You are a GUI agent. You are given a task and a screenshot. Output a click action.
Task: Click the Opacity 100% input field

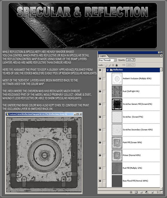click(130, 60)
